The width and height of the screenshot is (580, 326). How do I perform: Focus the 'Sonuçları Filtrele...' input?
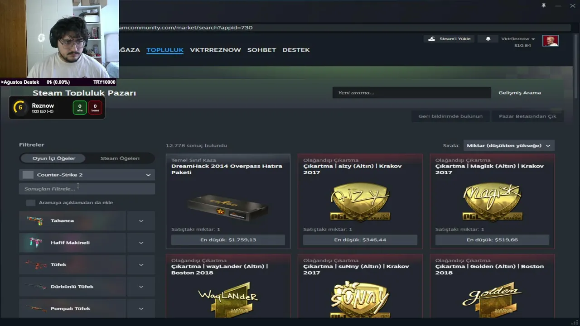87,189
